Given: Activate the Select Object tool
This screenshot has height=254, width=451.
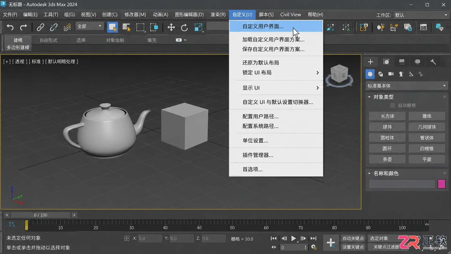Looking at the screenshot, I should tap(113, 27).
